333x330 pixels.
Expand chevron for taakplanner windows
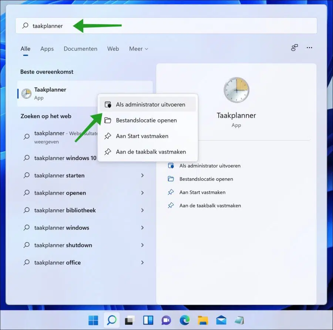(x=142, y=228)
